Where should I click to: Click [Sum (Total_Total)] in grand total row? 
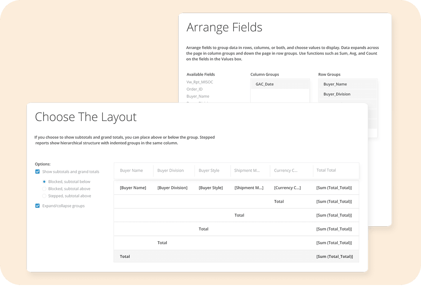334,257
